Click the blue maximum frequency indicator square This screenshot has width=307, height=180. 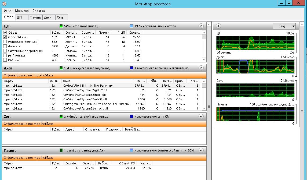click(x=131, y=26)
